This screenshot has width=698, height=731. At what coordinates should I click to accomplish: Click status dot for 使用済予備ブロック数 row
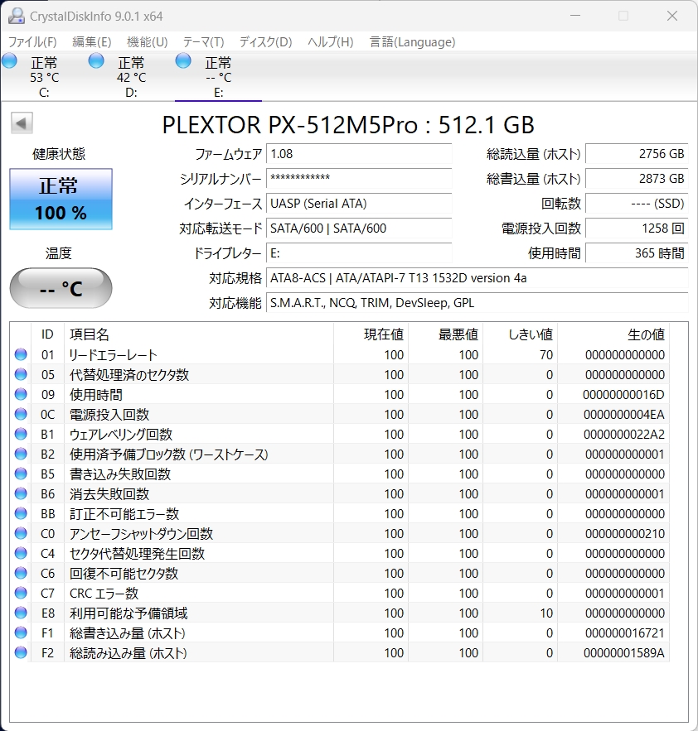tap(21, 454)
